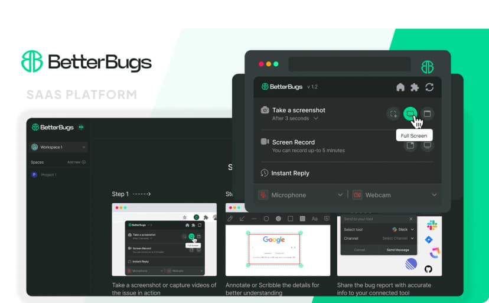The height and width of the screenshot is (303, 489).
Task: Choose the window screenshot icon in Take a screenshot row
Action: pos(427,114)
